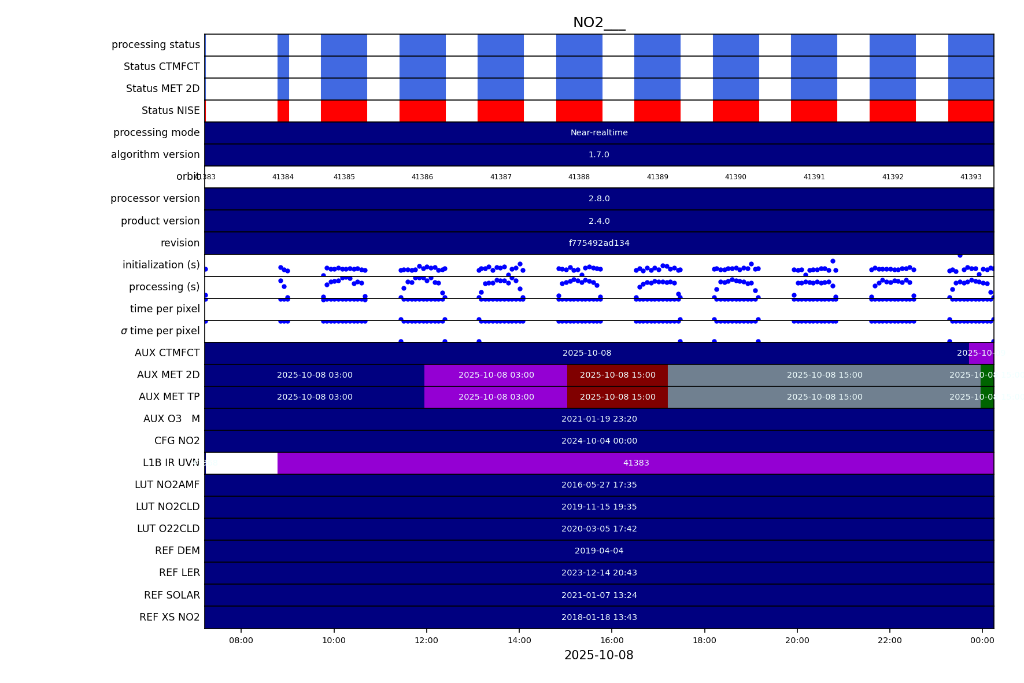1024x683 pixels.
Task: Click the REF XS NO2 row label
Action: coord(169,617)
